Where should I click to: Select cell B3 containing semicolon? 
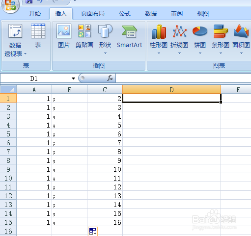tap(69, 116)
